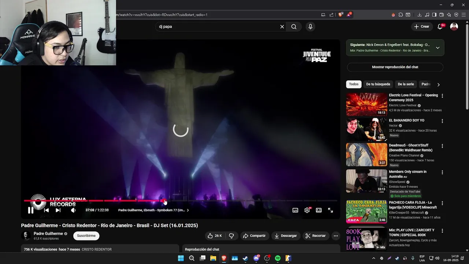The height and width of the screenshot is (264, 469).
Task: Open Brave Leo AI sparkle icon
Action: pos(449,15)
